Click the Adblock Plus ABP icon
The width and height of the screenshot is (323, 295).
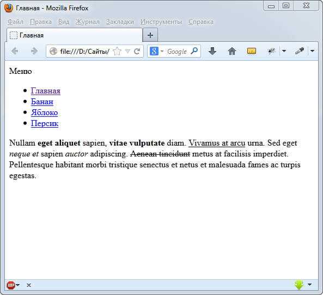click(11, 285)
